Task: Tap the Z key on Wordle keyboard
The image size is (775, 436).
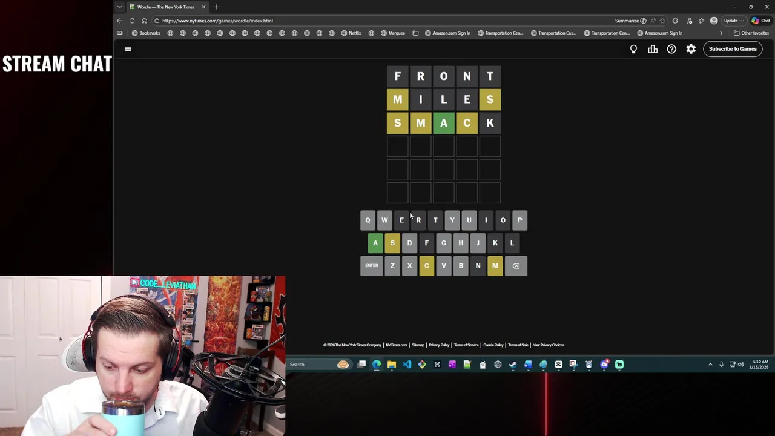Action: (x=392, y=266)
